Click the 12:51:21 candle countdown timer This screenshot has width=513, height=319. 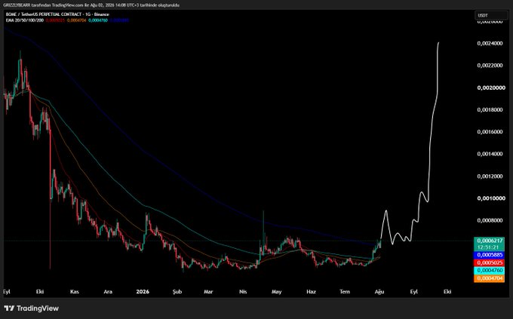coord(489,247)
